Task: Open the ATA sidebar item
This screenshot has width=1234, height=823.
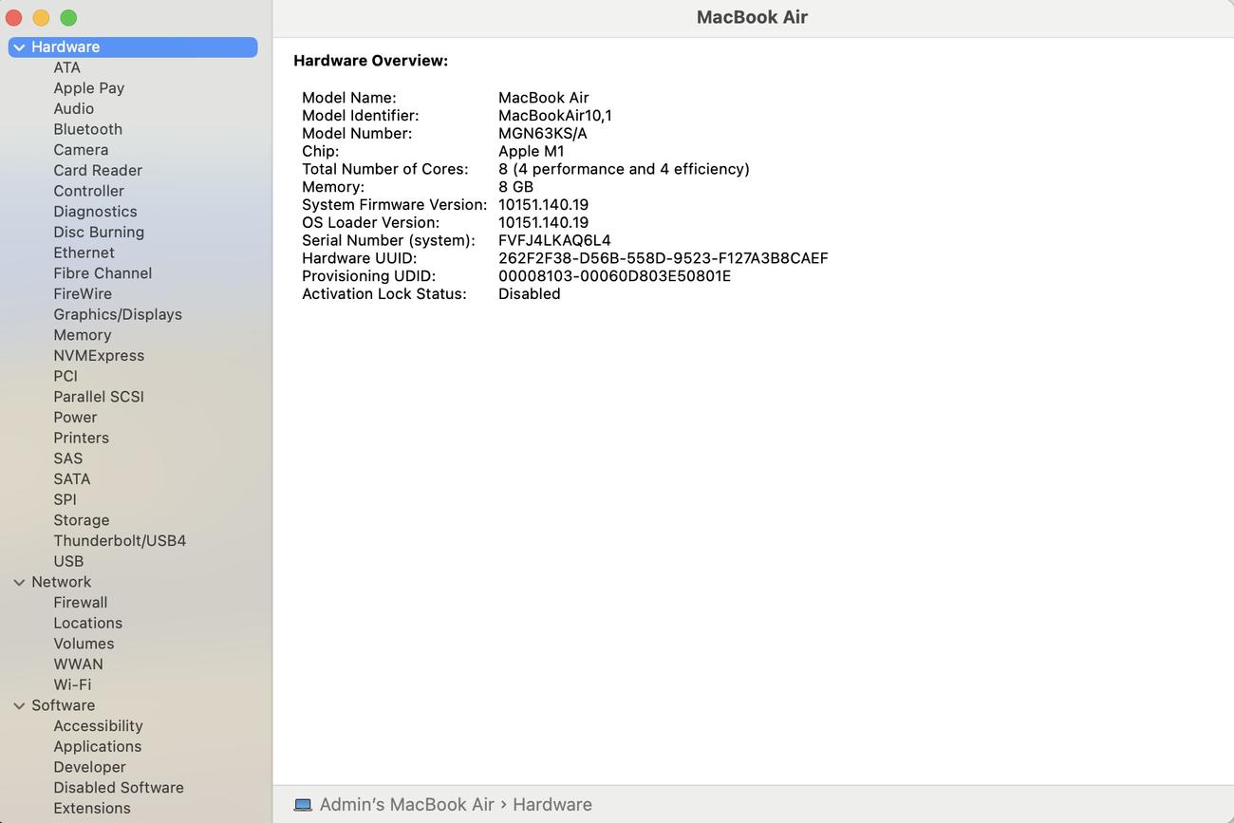Action: tap(66, 67)
